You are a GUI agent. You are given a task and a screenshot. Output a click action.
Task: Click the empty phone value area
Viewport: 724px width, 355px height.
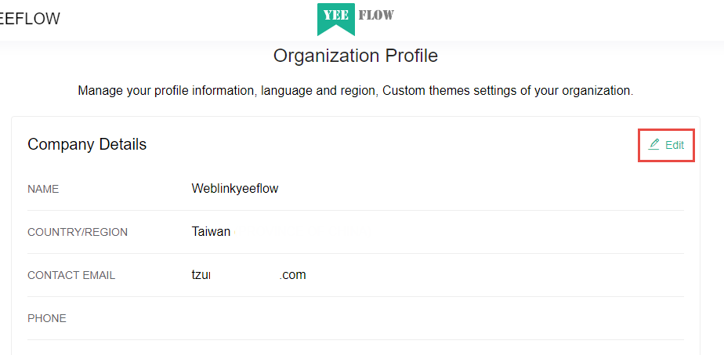pos(438,318)
